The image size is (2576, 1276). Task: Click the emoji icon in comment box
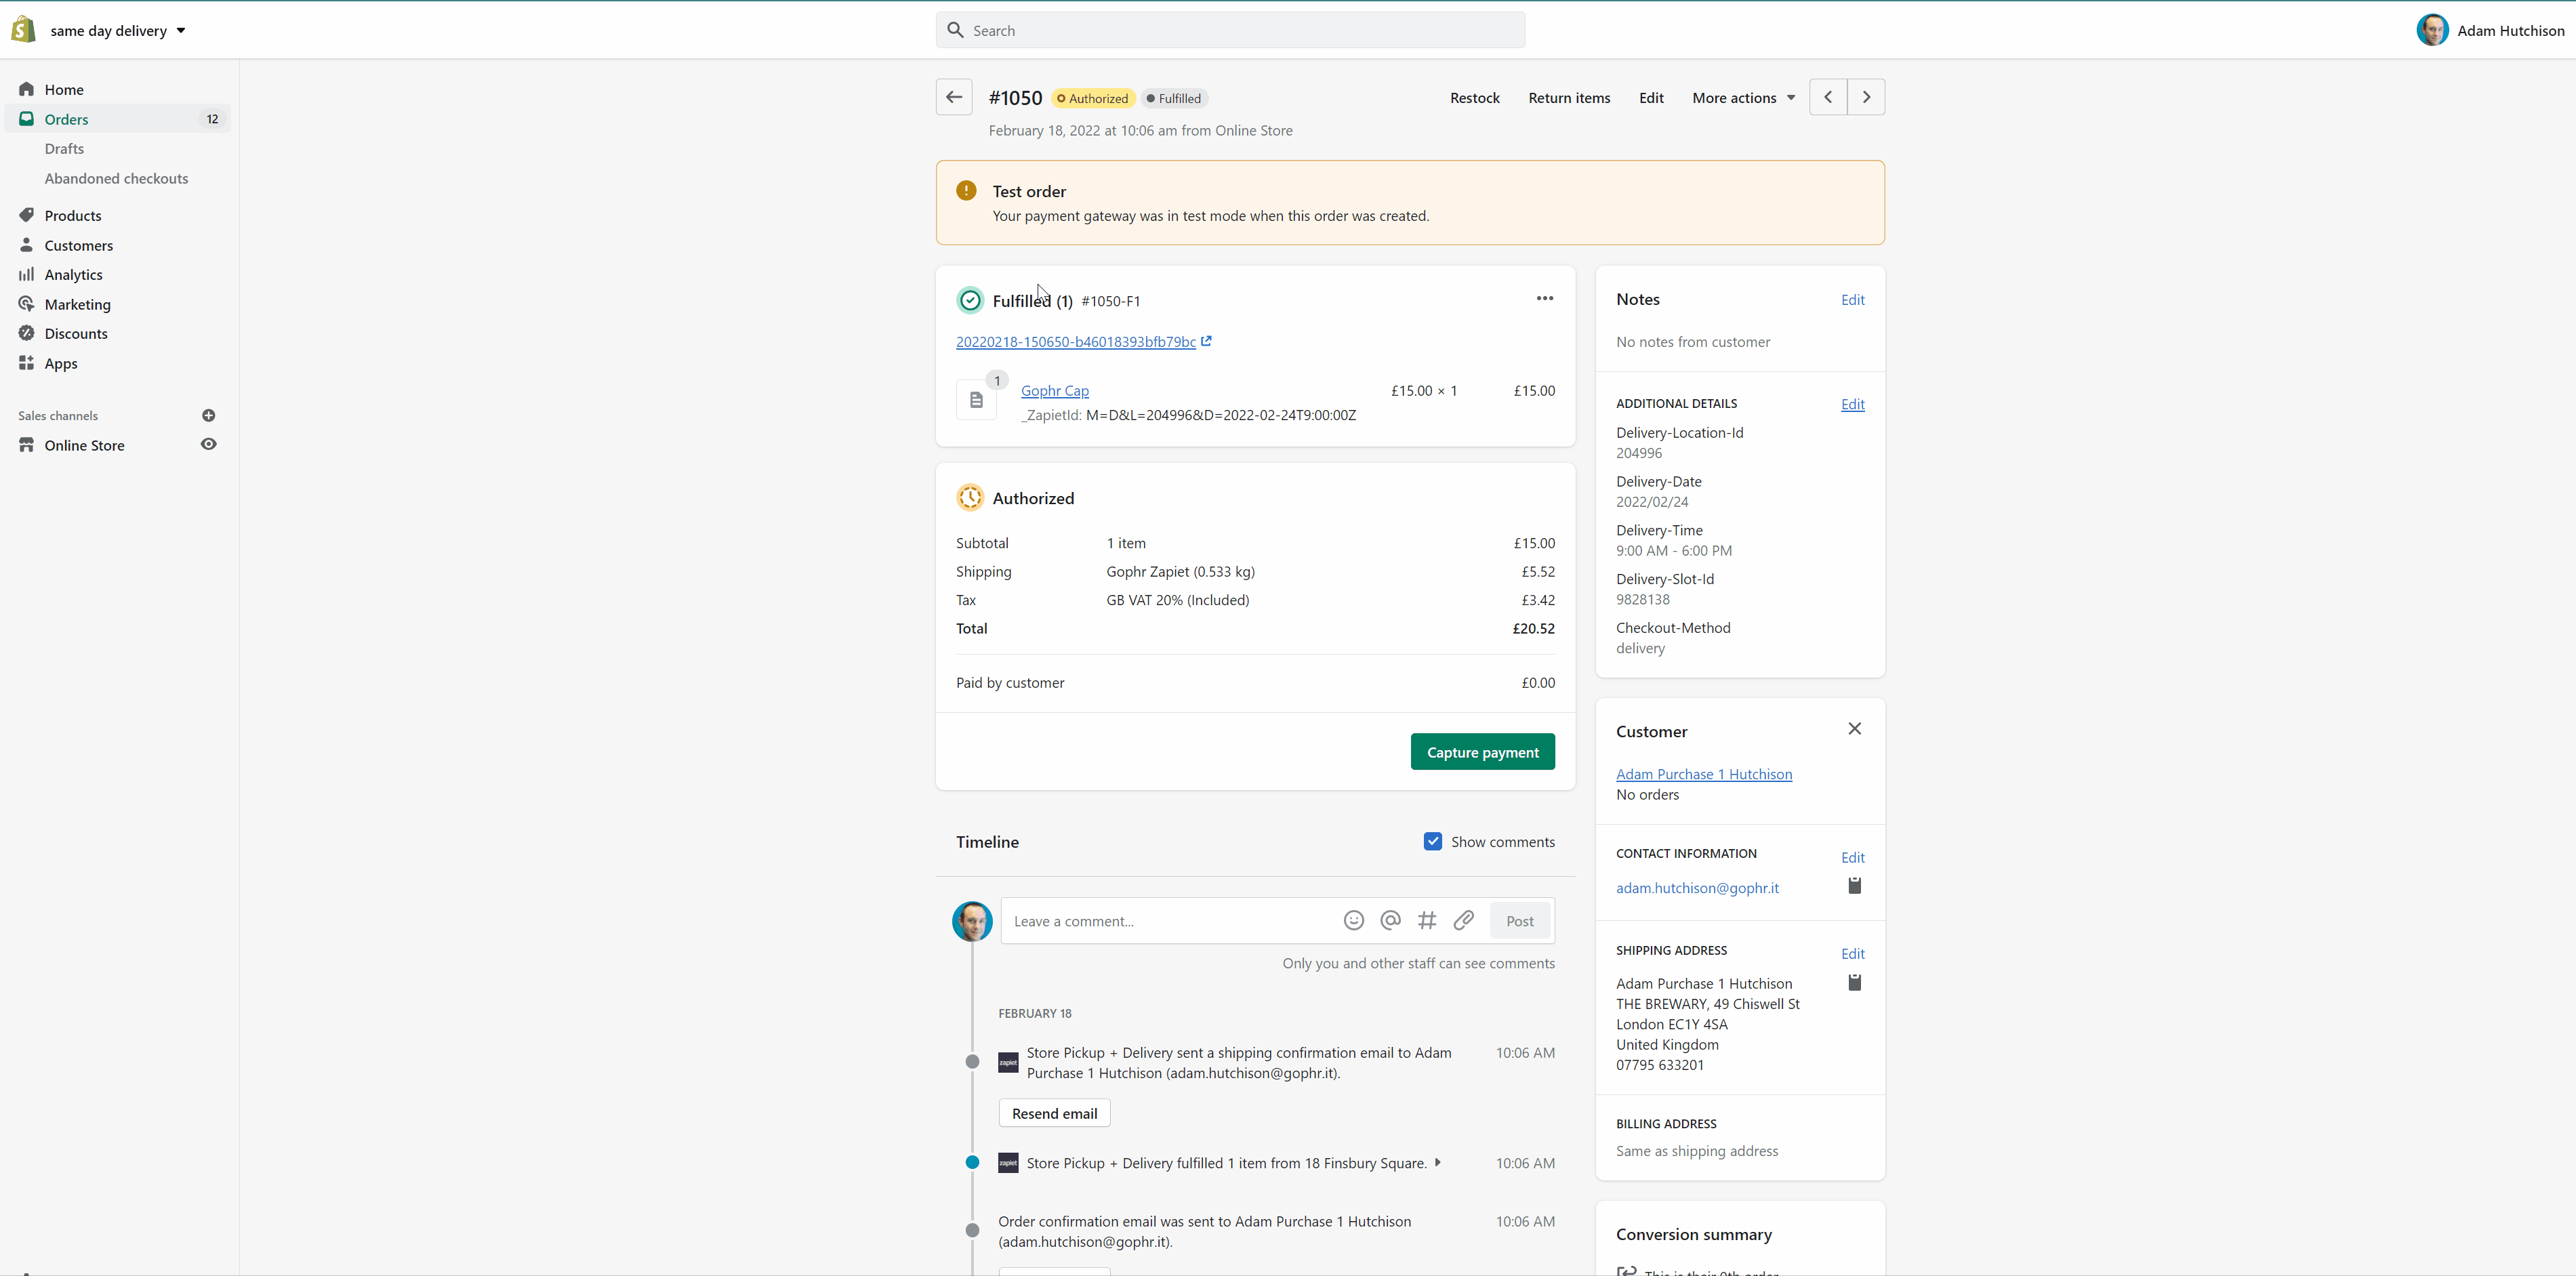pyautogui.click(x=1353, y=920)
